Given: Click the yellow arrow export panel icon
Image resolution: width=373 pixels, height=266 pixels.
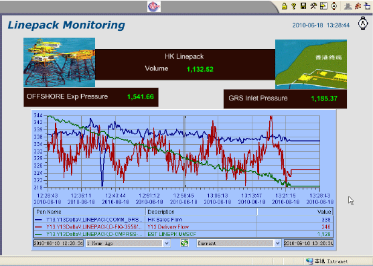Looking at the screenshot, I should (x=323, y=6).
